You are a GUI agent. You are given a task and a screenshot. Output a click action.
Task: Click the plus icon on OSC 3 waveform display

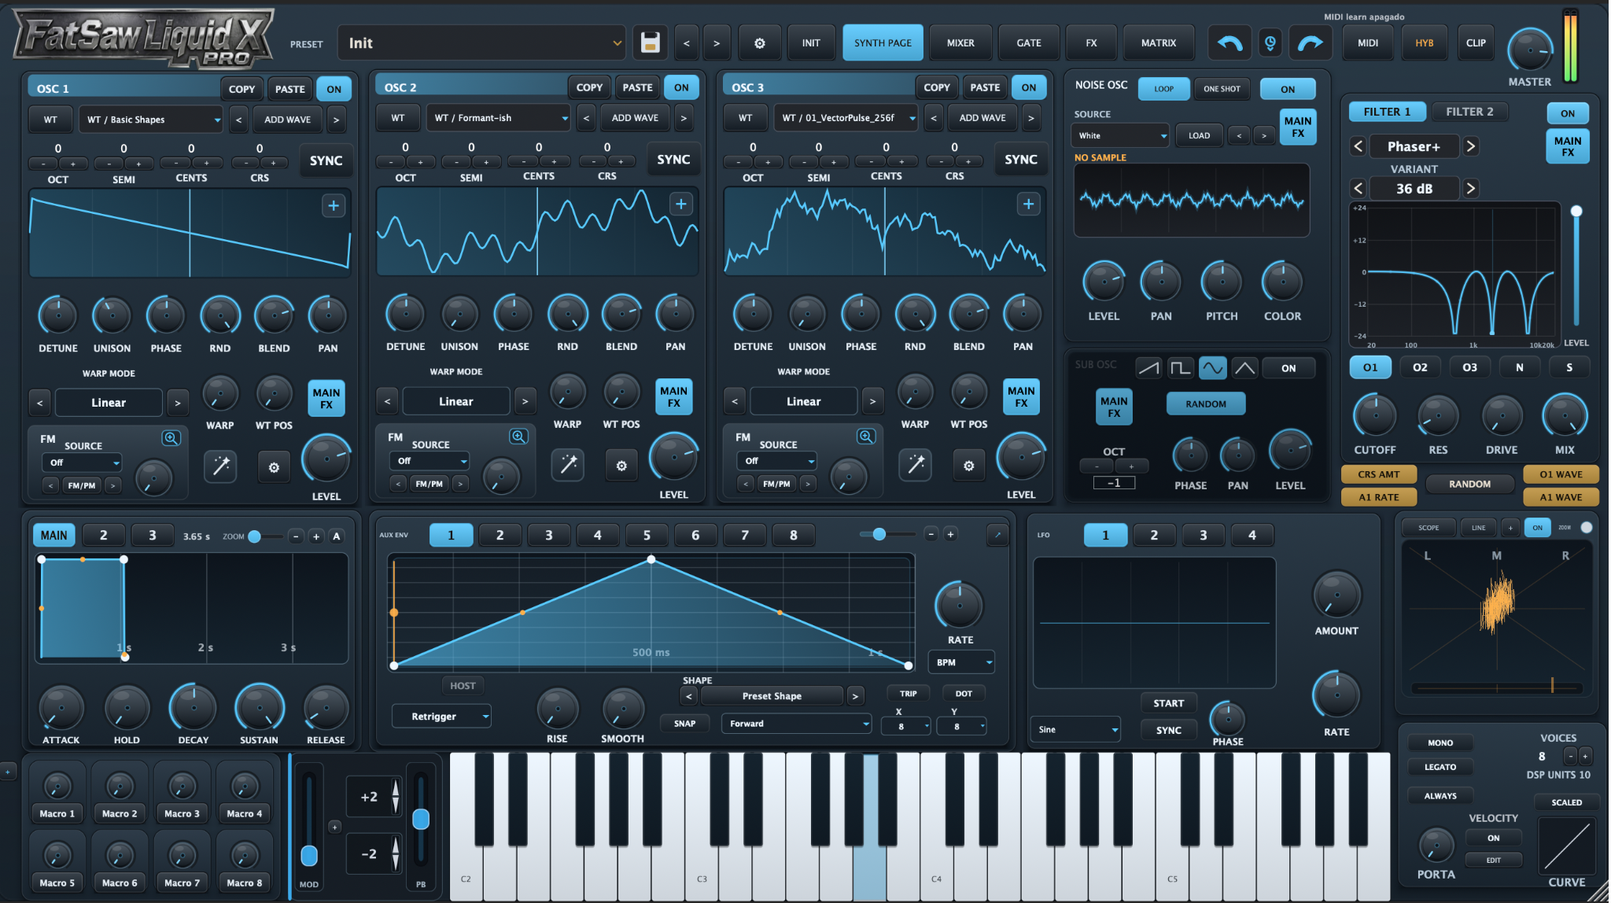[1028, 205]
